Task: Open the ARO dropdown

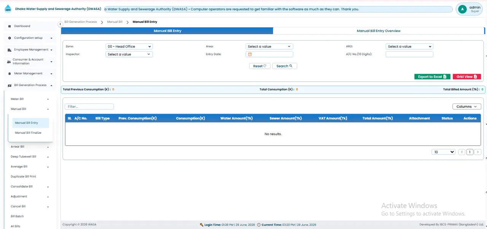Action: point(409,46)
